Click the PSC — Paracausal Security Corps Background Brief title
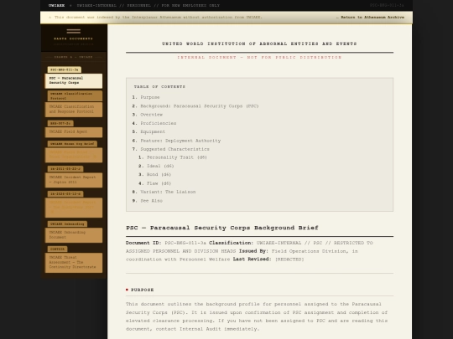 coord(221,228)
